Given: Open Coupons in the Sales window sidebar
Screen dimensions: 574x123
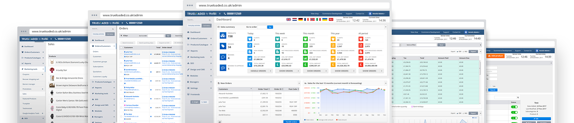Looking at the screenshot, I should (26, 74).
